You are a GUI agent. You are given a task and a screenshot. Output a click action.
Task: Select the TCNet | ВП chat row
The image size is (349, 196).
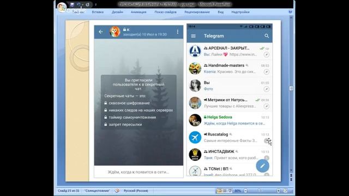coord(230,170)
